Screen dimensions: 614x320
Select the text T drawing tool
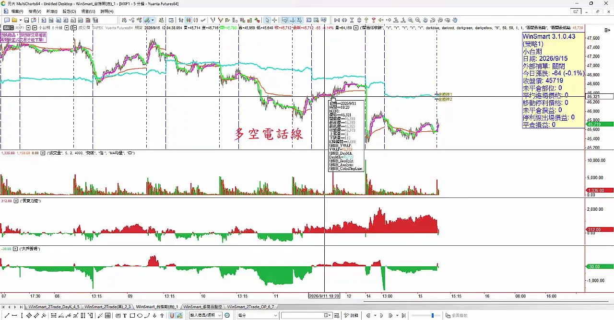(x=125, y=316)
